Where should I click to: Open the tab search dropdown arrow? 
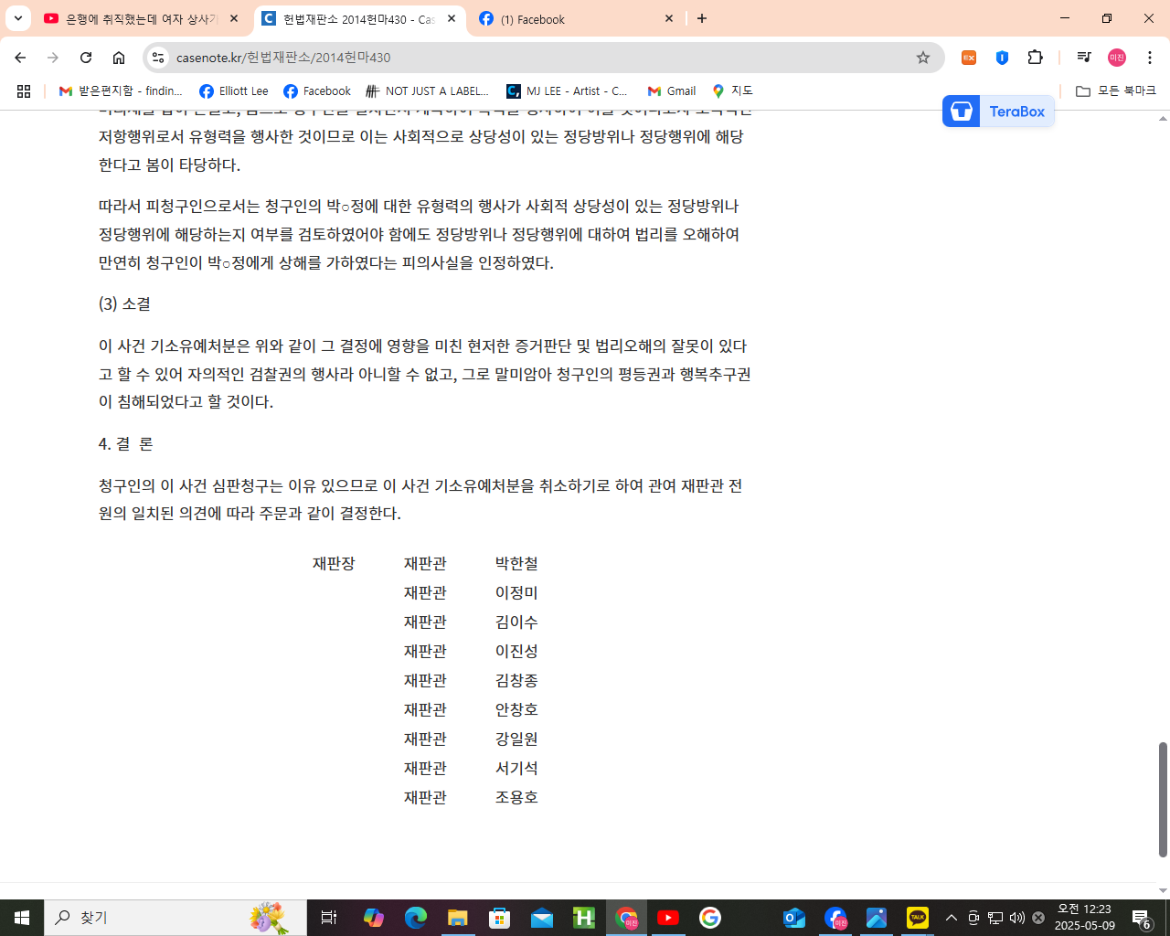(17, 18)
